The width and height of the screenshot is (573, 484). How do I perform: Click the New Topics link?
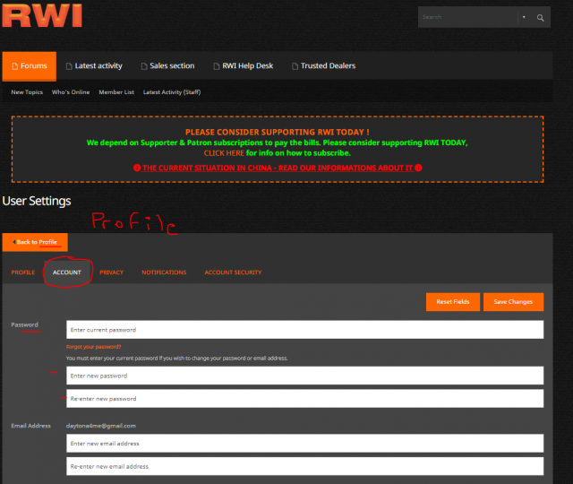27,92
